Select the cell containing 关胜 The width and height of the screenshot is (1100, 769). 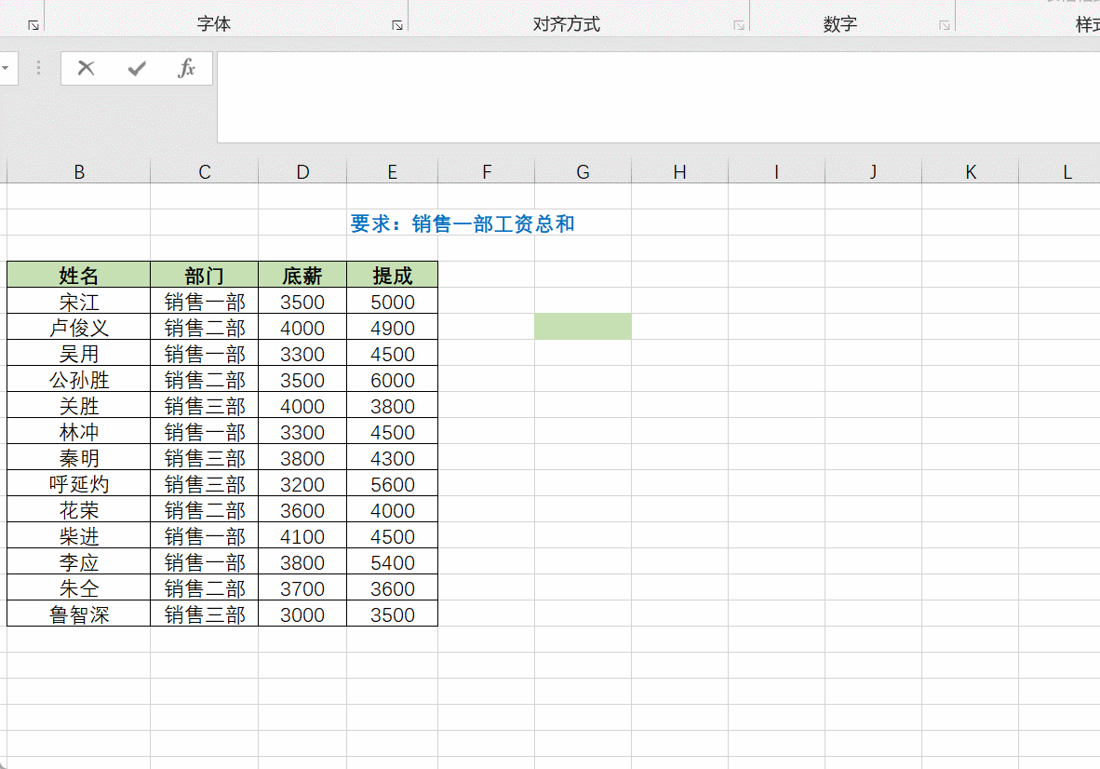click(78, 406)
